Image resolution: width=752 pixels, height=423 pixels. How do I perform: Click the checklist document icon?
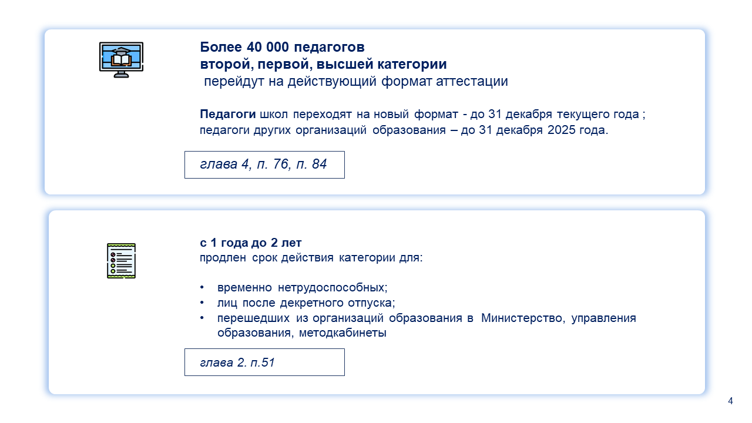point(121,260)
